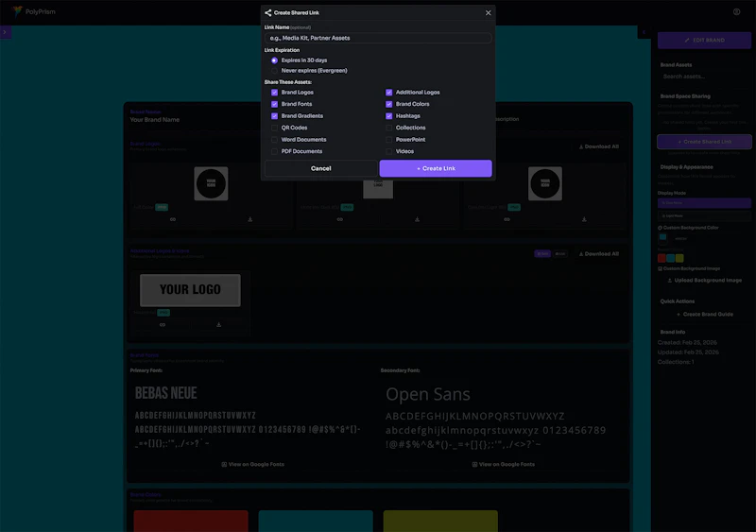Click the share icon in dialog title

(268, 13)
